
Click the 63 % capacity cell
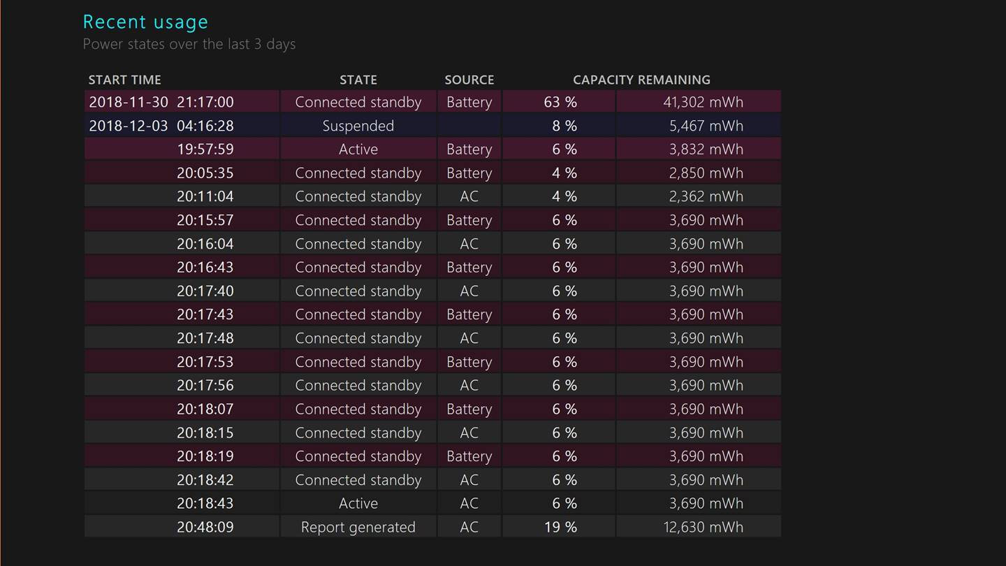[x=560, y=102]
